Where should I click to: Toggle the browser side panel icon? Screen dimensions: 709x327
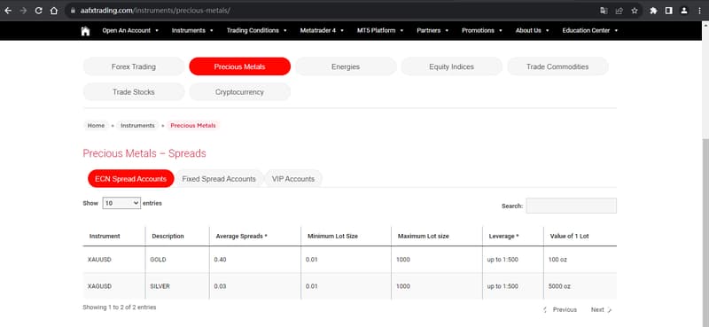669,11
